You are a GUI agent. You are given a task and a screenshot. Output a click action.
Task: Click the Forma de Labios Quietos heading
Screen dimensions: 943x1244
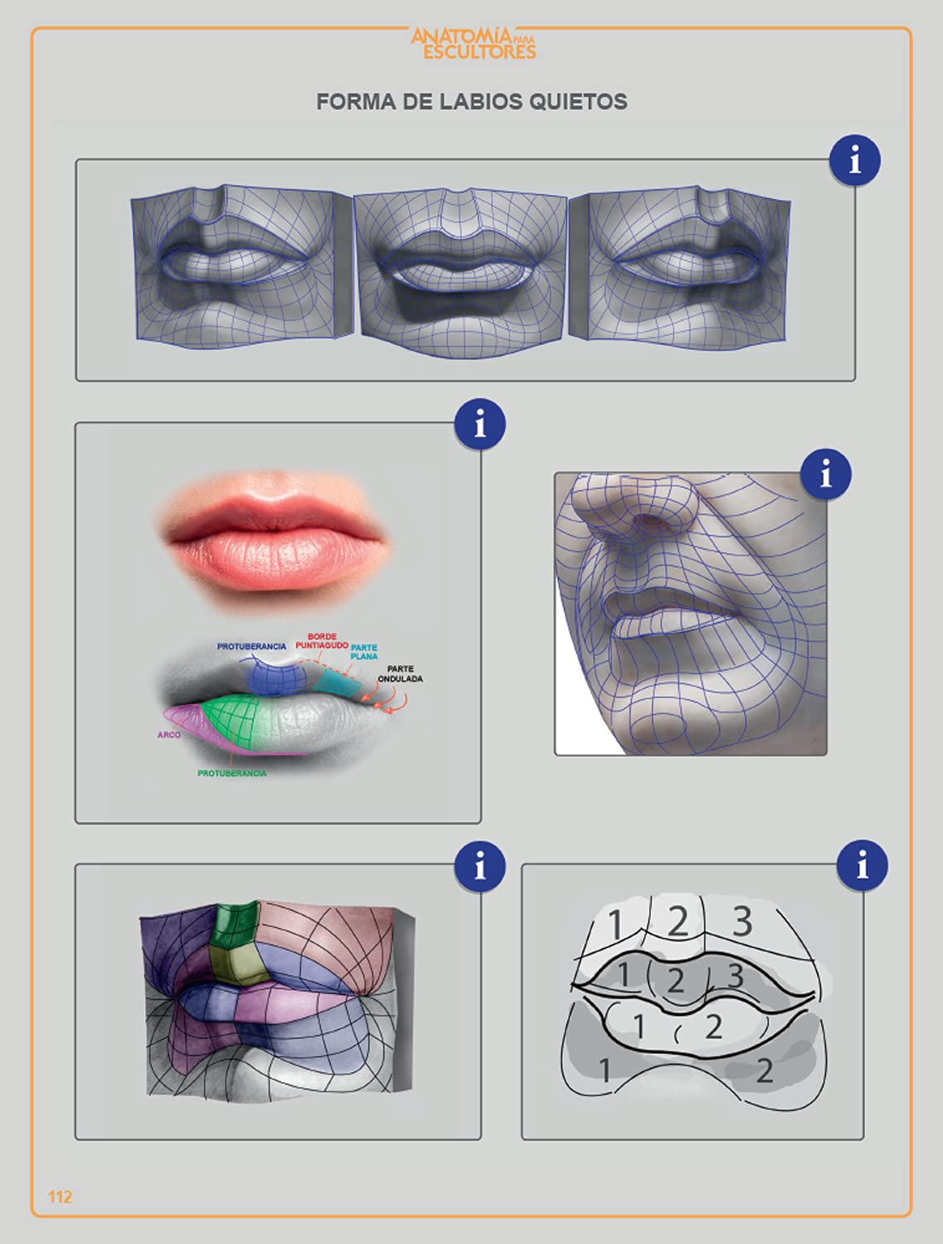pyautogui.click(x=472, y=102)
